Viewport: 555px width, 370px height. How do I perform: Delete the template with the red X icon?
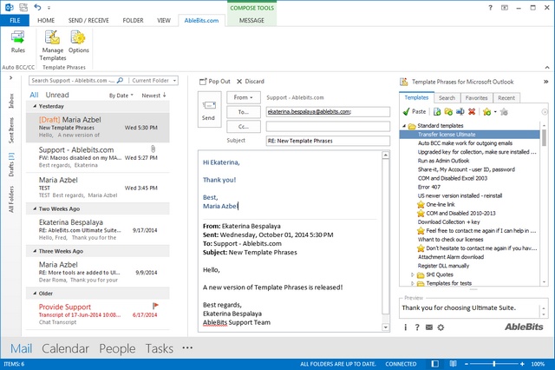pyautogui.click(x=472, y=112)
